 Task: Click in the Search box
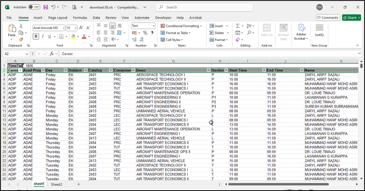[205, 7]
